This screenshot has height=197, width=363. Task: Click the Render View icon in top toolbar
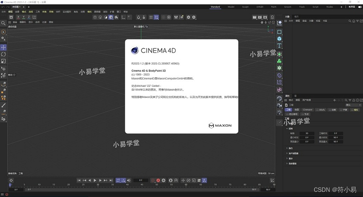point(255,17)
